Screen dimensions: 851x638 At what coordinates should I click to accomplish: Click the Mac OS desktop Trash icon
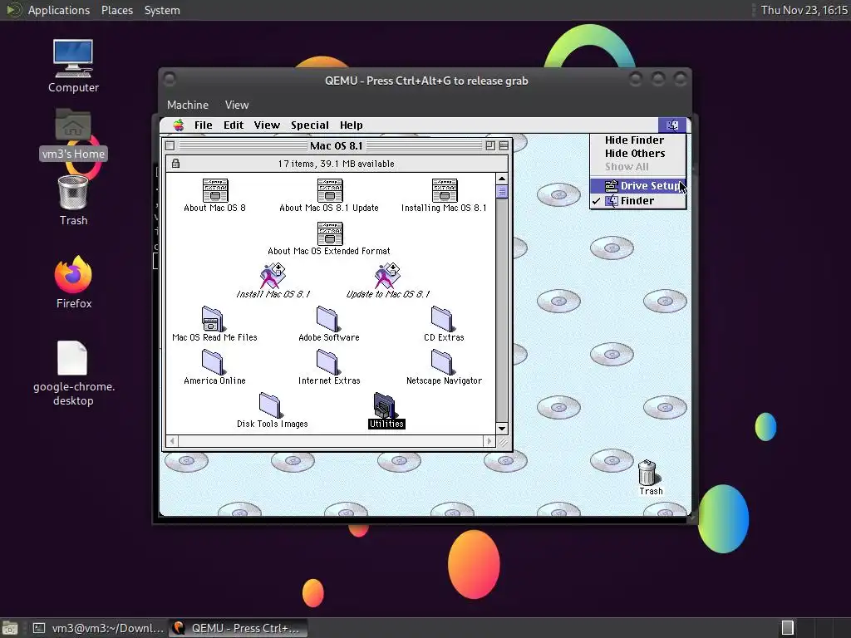647,473
